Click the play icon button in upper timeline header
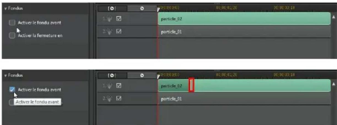The image size is (337, 125). coord(142,8)
